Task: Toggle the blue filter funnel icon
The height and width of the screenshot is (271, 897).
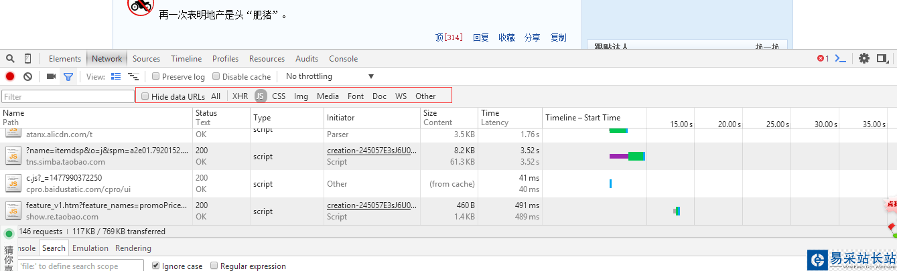Action: [x=68, y=76]
